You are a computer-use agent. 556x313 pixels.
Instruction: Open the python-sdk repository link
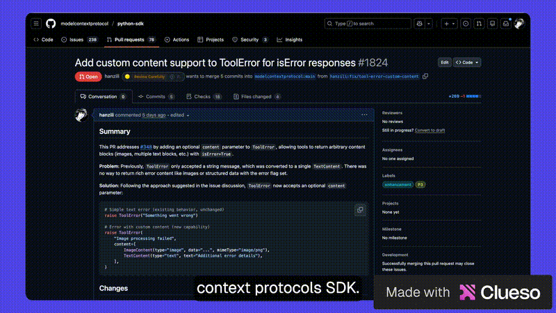(x=131, y=24)
